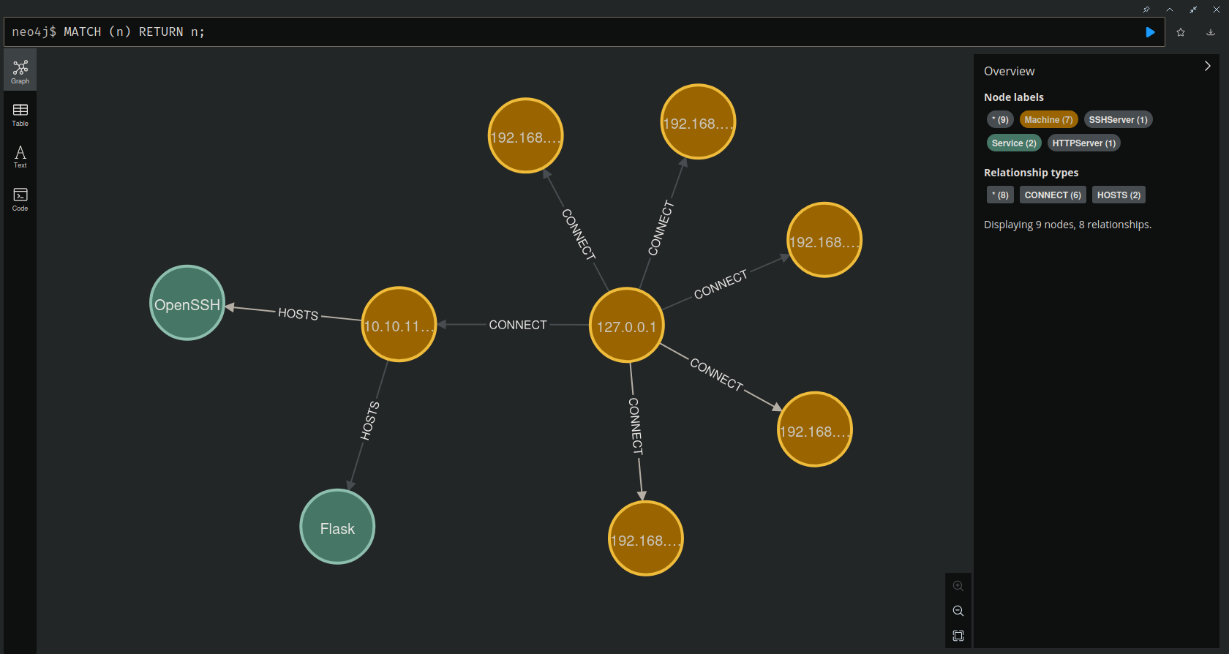The height and width of the screenshot is (654, 1229).
Task: Click the Relationship types heading
Action: click(x=1031, y=173)
